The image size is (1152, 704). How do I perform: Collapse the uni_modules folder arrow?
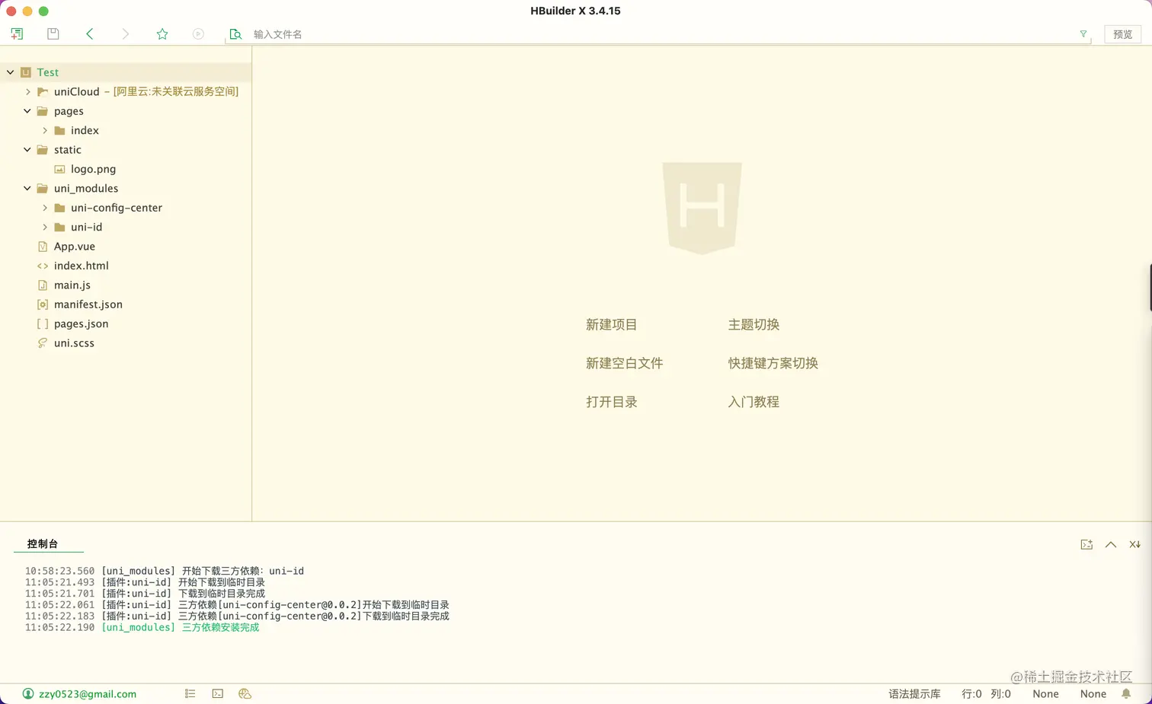(x=27, y=188)
